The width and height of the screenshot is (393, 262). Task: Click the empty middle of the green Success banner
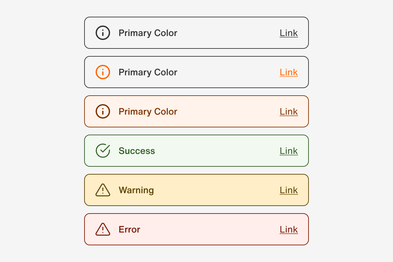pos(216,151)
